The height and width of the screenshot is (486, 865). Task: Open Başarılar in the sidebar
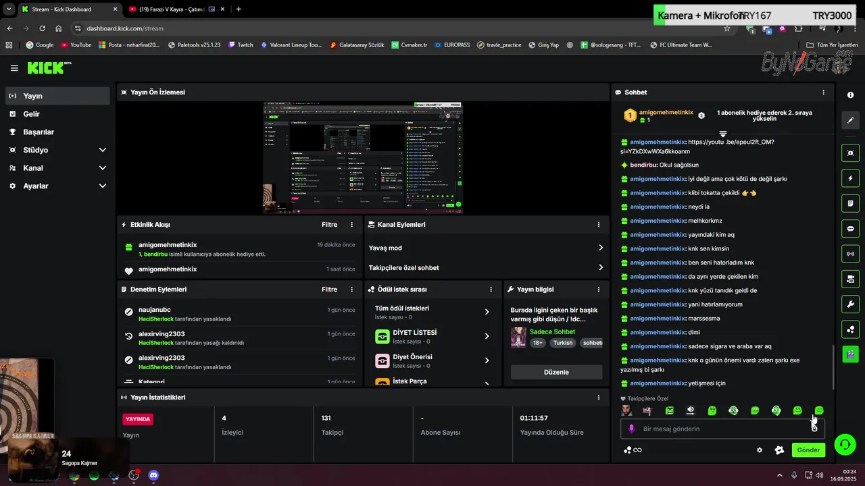(57, 132)
